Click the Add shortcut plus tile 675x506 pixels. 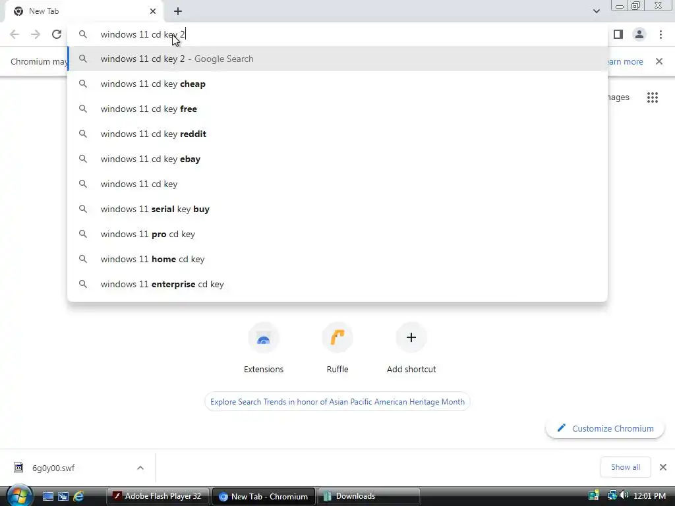point(411,348)
